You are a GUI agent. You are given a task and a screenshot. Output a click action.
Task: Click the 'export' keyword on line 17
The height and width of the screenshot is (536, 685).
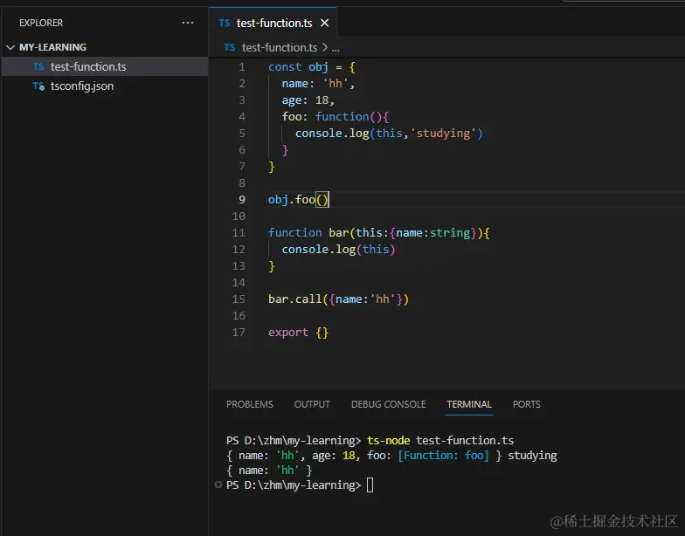[288, 332]
